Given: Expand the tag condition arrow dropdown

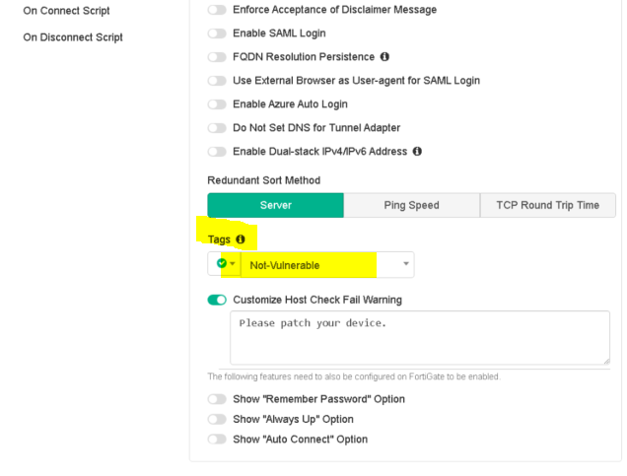Looking at the screenshot, I should (233, 264).
